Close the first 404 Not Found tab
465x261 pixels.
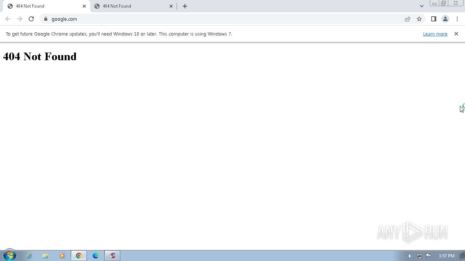84,6
